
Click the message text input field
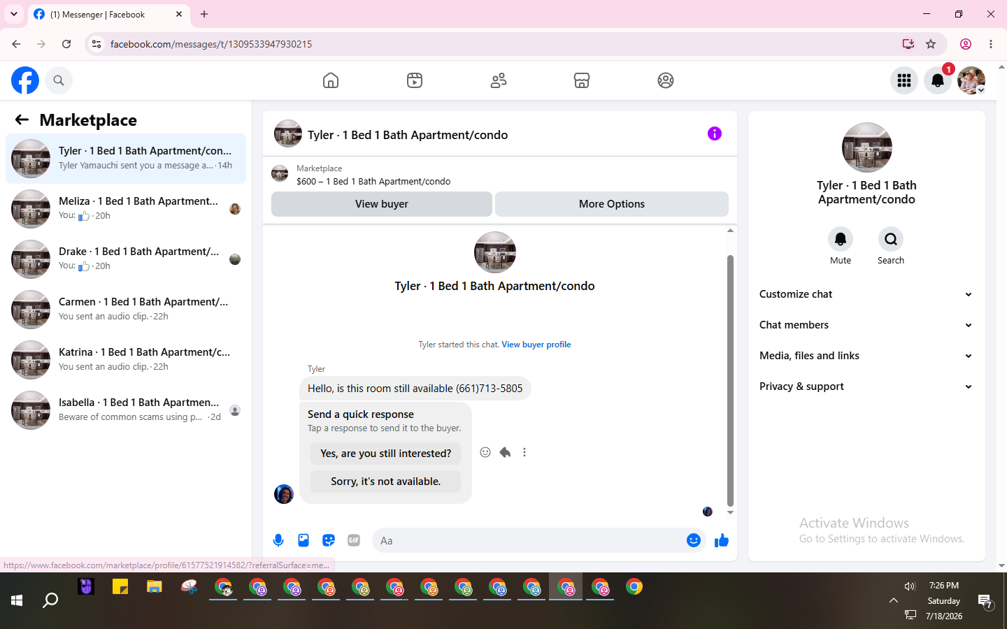(x=528, y=540)
